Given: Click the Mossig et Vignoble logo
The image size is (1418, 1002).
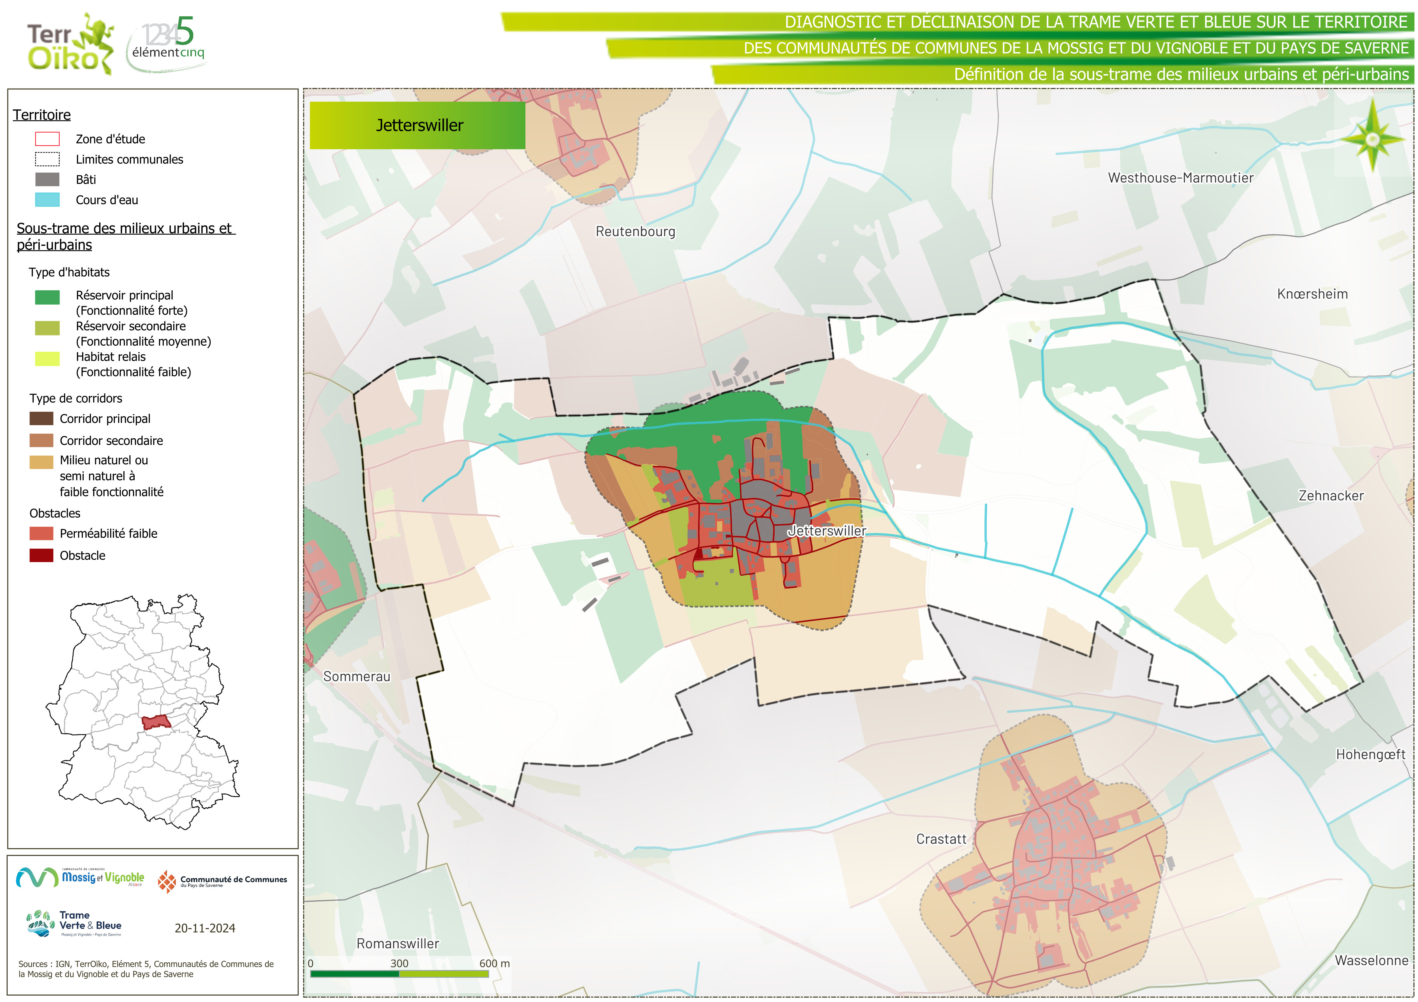Looking at the screenshot, I should 80,877.
